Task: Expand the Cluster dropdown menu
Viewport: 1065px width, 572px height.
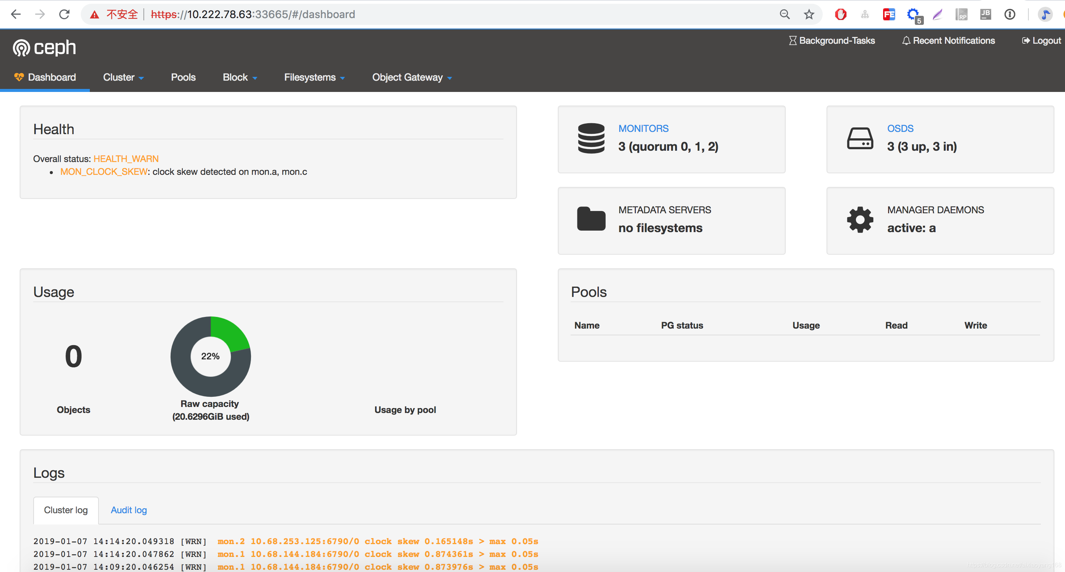Action: [123, 77]
